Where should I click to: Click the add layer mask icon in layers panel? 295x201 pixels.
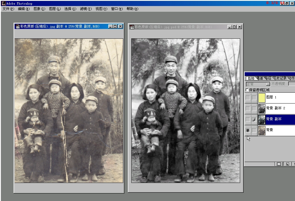click(x=279, y=164)
